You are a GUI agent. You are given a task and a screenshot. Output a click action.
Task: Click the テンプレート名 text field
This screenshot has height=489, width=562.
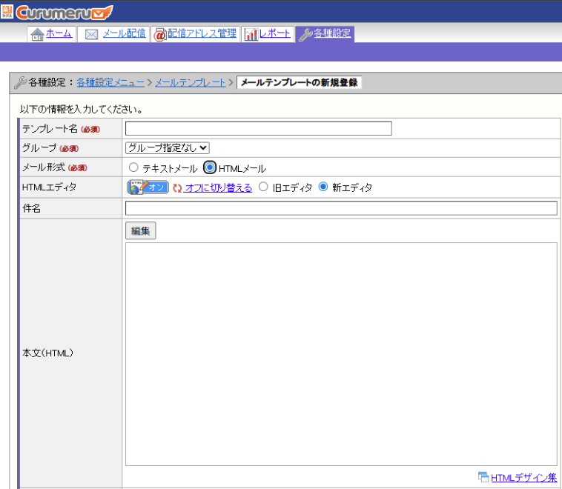coord(258,129)
